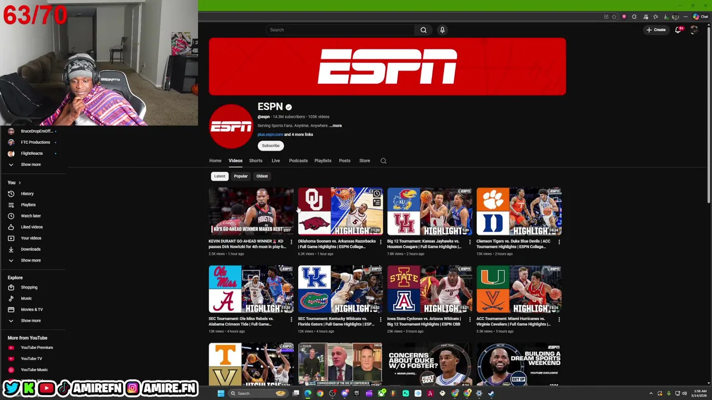Switch to the channel Home tab
Viewport: 712px width, 400px height.
pyautogui.click(x=215, y=161)
